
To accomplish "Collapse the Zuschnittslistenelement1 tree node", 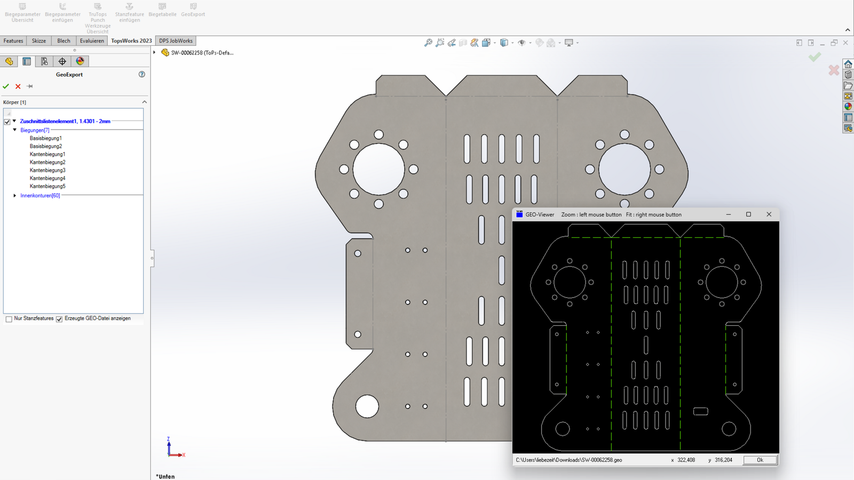I will [x=14, y=121].
